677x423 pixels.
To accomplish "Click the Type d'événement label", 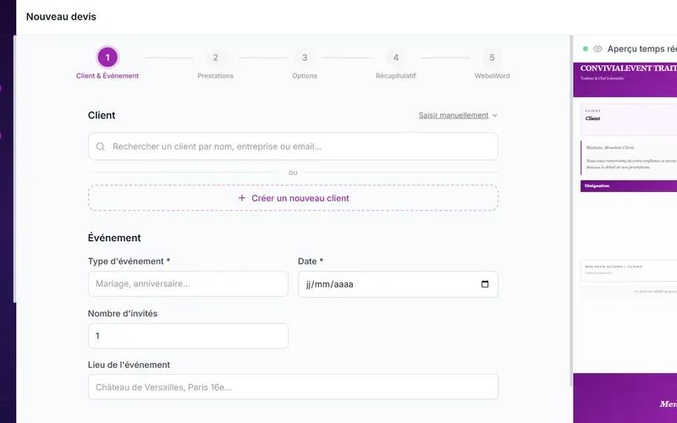I will [129, 261].
